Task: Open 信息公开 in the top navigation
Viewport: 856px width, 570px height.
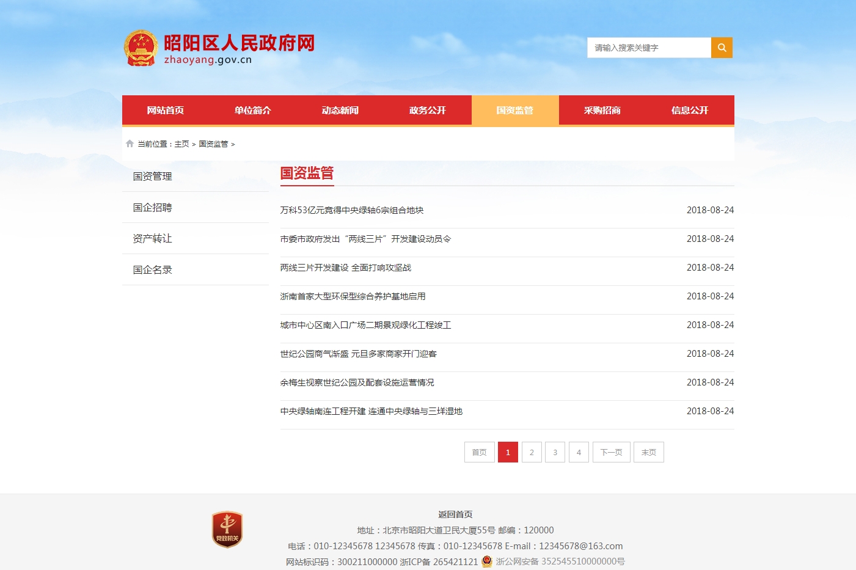Action: 689,111
